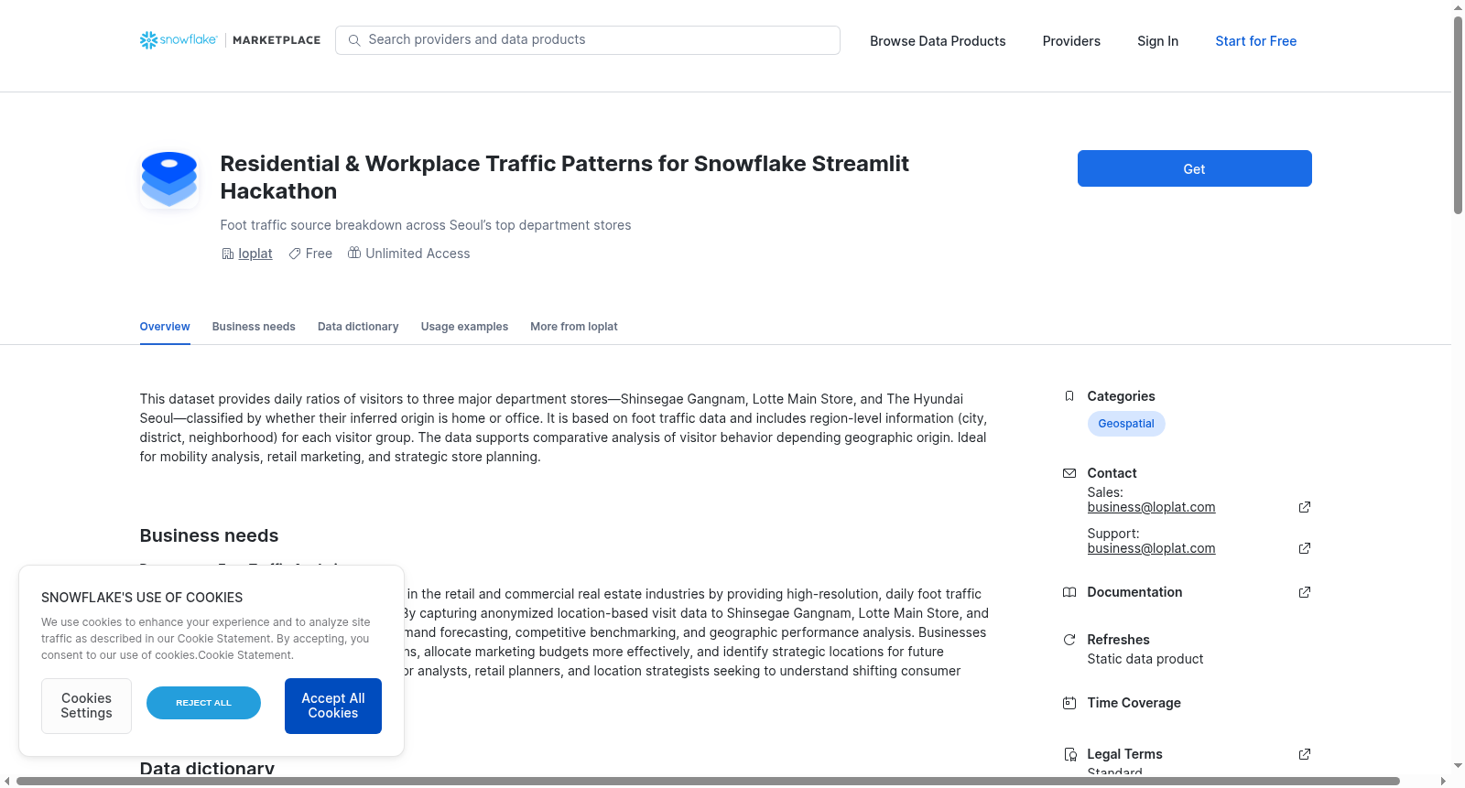Click the 'Refreshes' label
The width and height of the screenshot is (1465, 788).
click(1118, 640)
